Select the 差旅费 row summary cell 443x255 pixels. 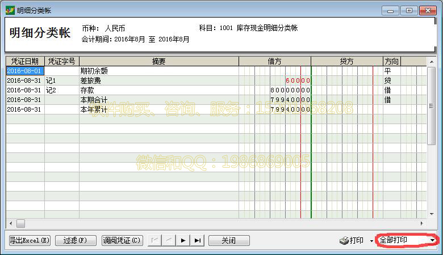pos(158,80)
